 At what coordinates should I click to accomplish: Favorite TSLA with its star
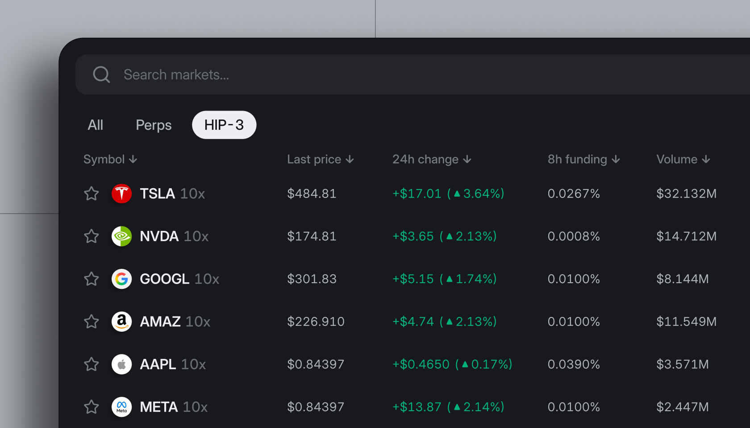tap(92, 193)
